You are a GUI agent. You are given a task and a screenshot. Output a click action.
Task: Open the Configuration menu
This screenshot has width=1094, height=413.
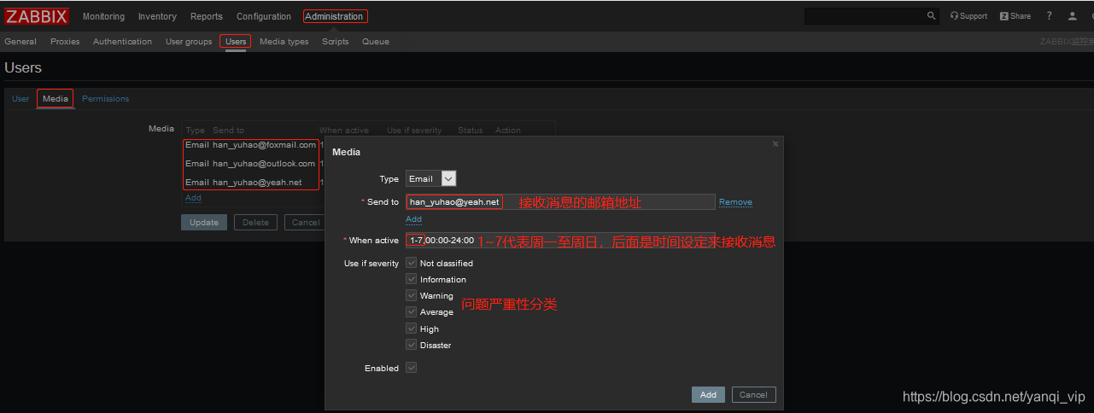264,16
